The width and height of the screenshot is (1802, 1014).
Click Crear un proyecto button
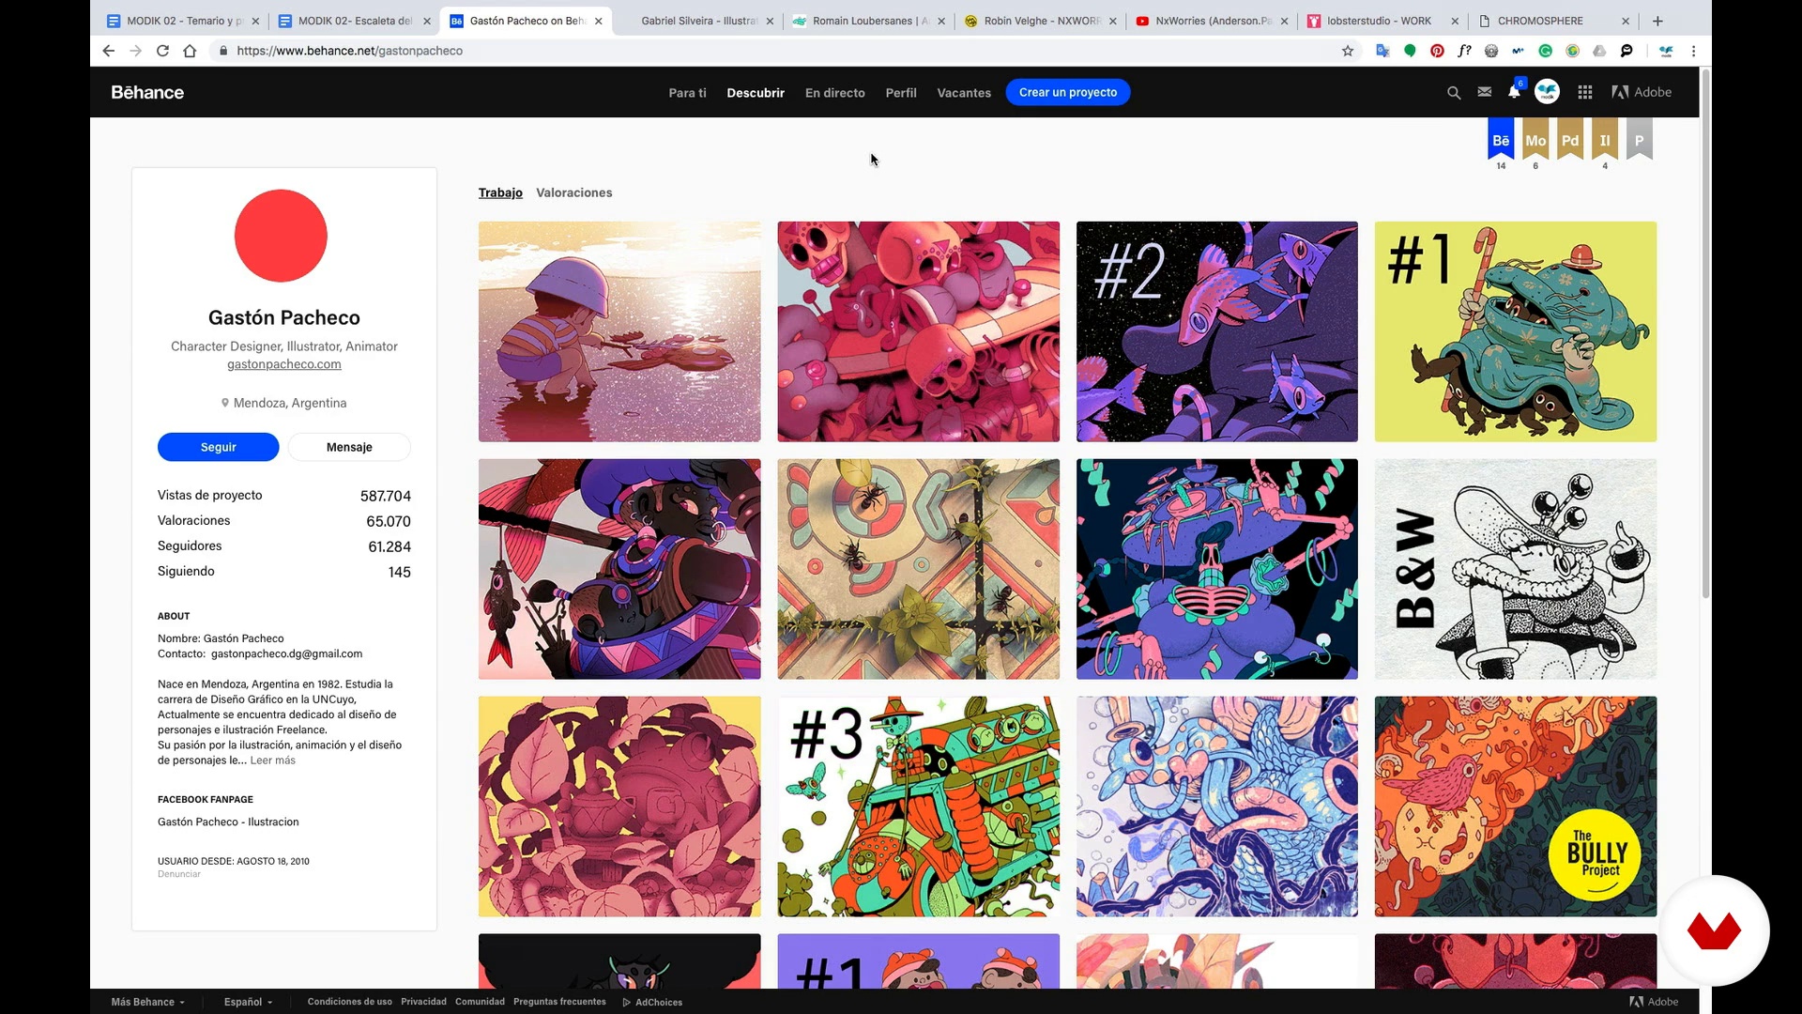click(1068, 92)
